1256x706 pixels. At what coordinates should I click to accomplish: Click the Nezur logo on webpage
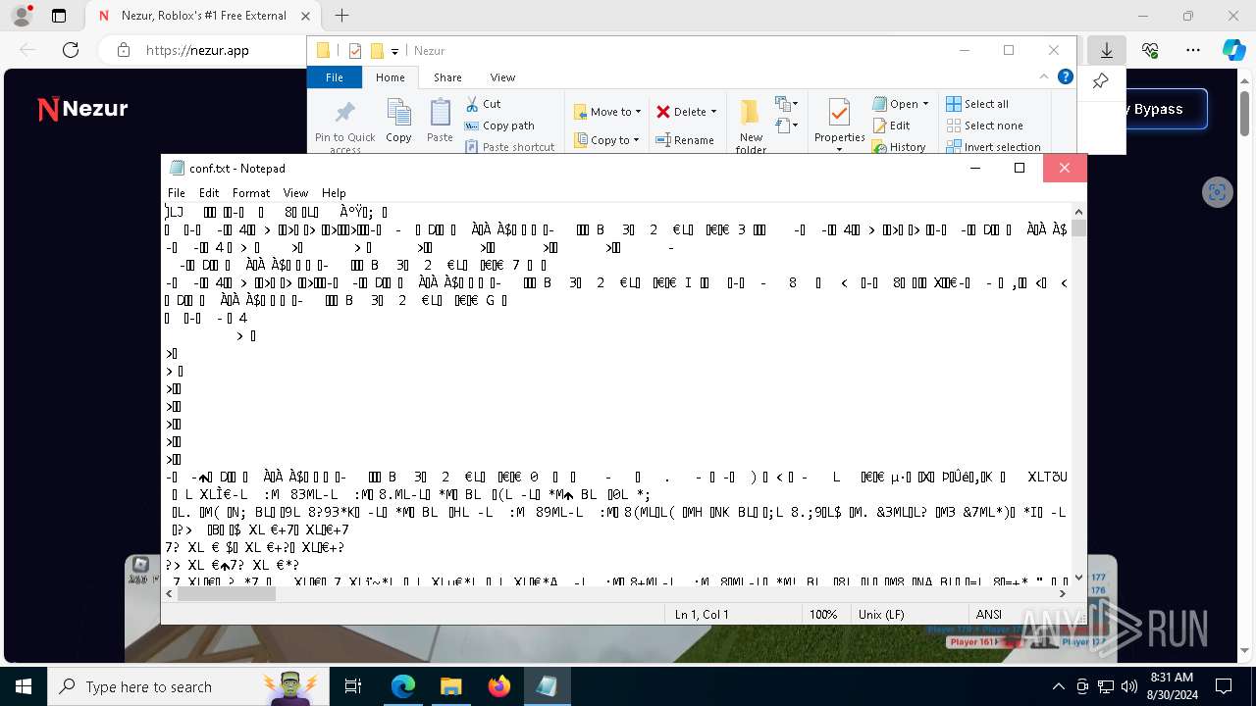[x=82, y=109]
